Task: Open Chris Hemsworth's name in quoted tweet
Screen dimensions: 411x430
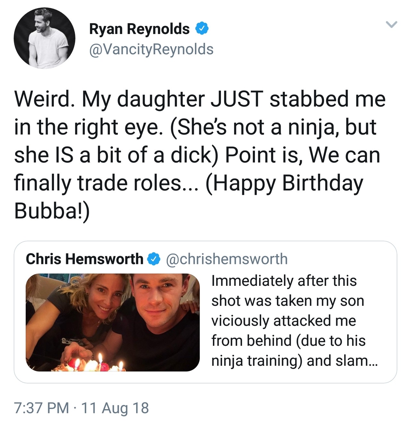Action: click(x=84, y=259)
